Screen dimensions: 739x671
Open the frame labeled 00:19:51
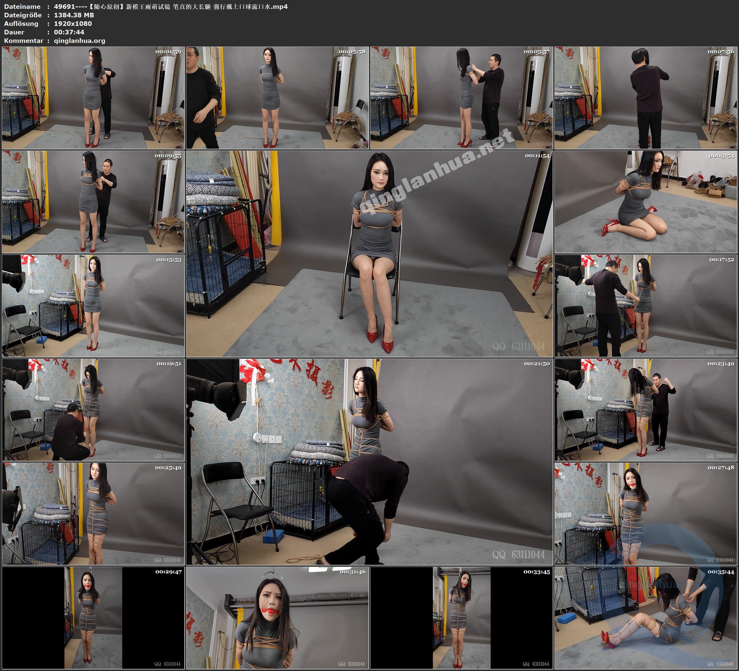[93, 410]
